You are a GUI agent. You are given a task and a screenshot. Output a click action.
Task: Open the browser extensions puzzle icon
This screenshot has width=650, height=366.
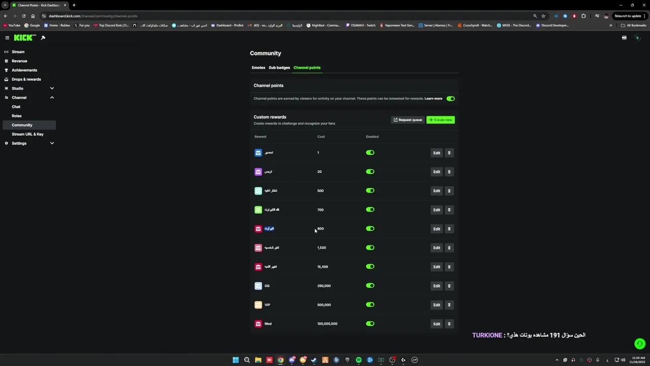click(583, 16)
